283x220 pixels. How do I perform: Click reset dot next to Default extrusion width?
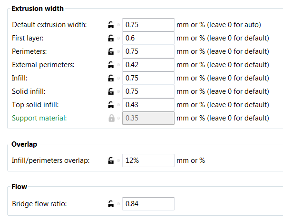pos(118,25)
